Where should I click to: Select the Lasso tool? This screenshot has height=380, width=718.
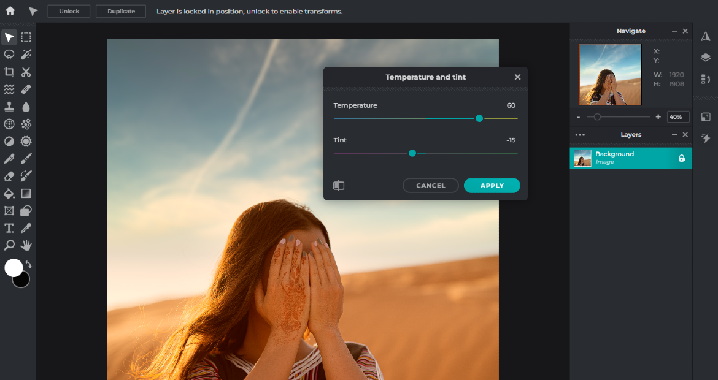(9, 54)
